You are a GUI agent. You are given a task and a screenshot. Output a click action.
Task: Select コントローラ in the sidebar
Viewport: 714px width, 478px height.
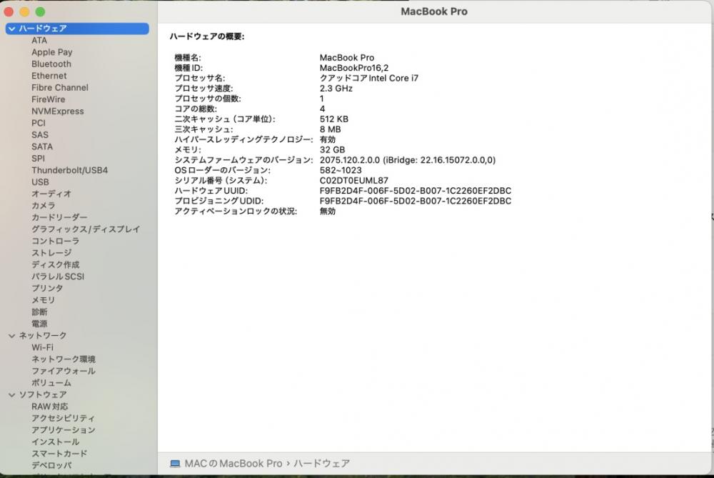pyautogui.click(x=56, y=242)
